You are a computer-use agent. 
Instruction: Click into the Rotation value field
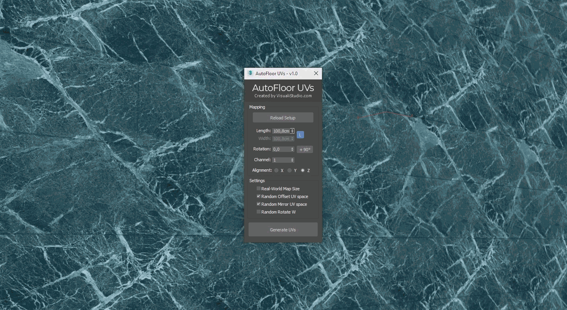coord(281,149)
